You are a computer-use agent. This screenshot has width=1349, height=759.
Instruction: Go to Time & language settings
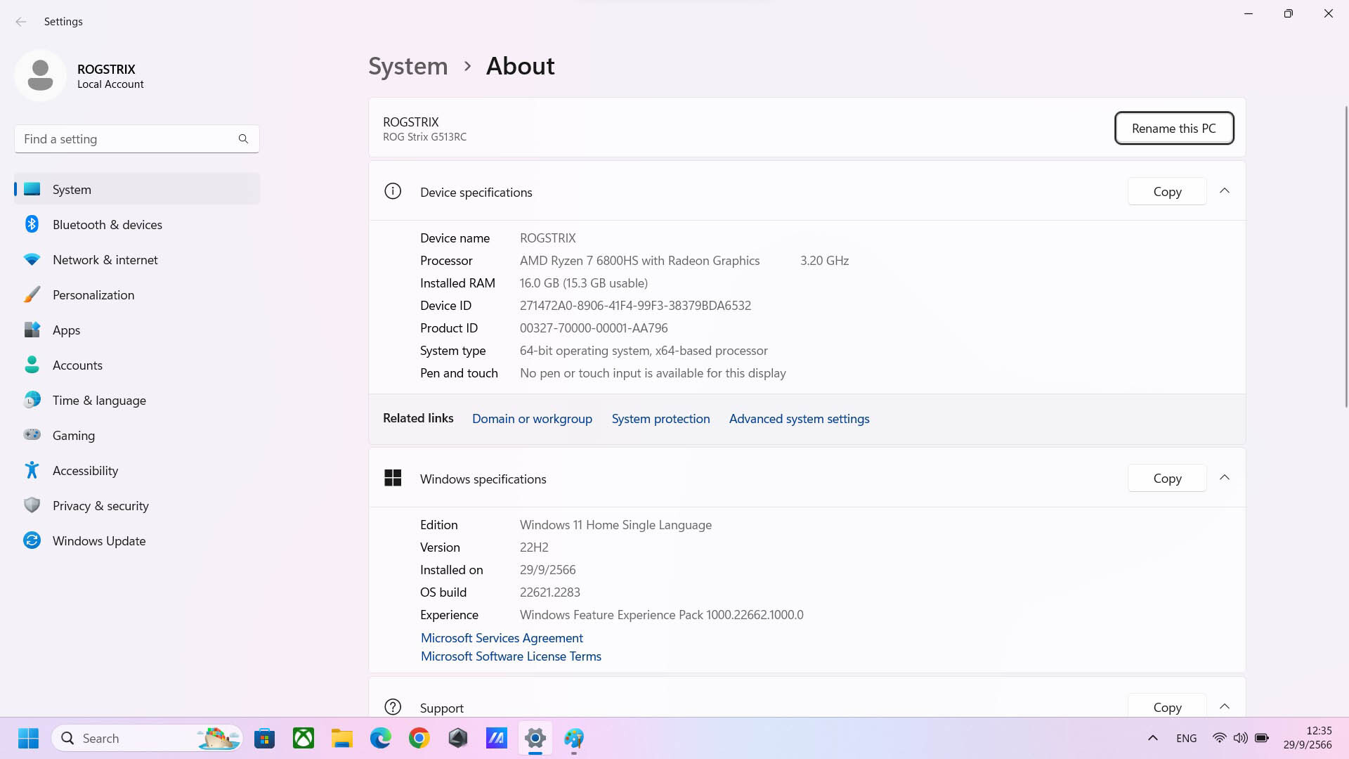point(137,401)
